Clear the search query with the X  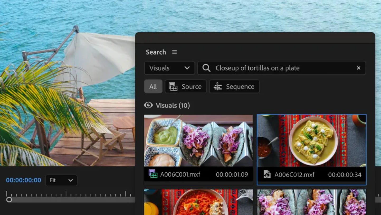[359, 68]
